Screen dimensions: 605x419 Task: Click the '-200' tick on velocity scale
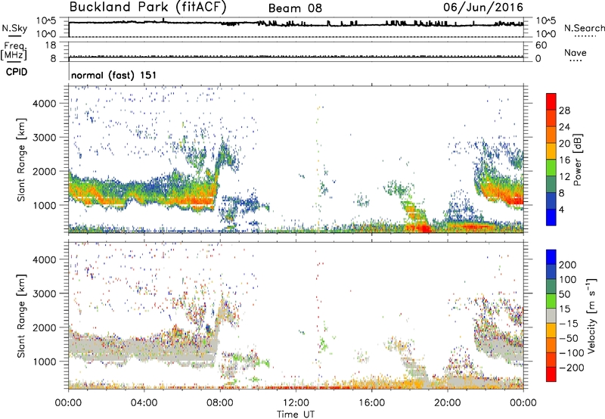(x=570, y=368)
